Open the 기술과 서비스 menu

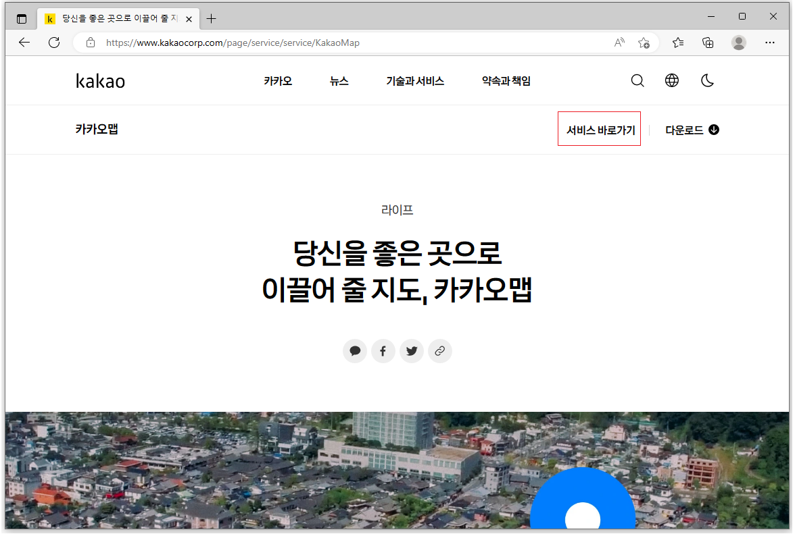[x=415, y=81]
